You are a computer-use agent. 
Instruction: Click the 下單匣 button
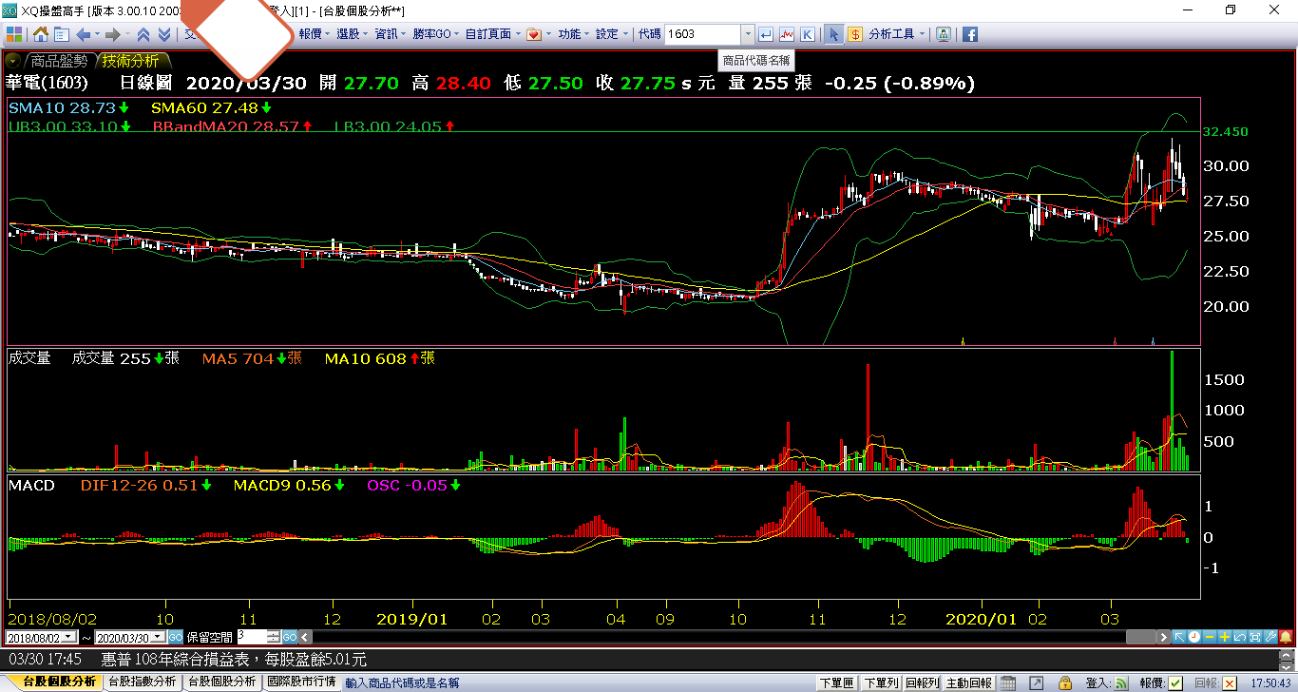836,682
